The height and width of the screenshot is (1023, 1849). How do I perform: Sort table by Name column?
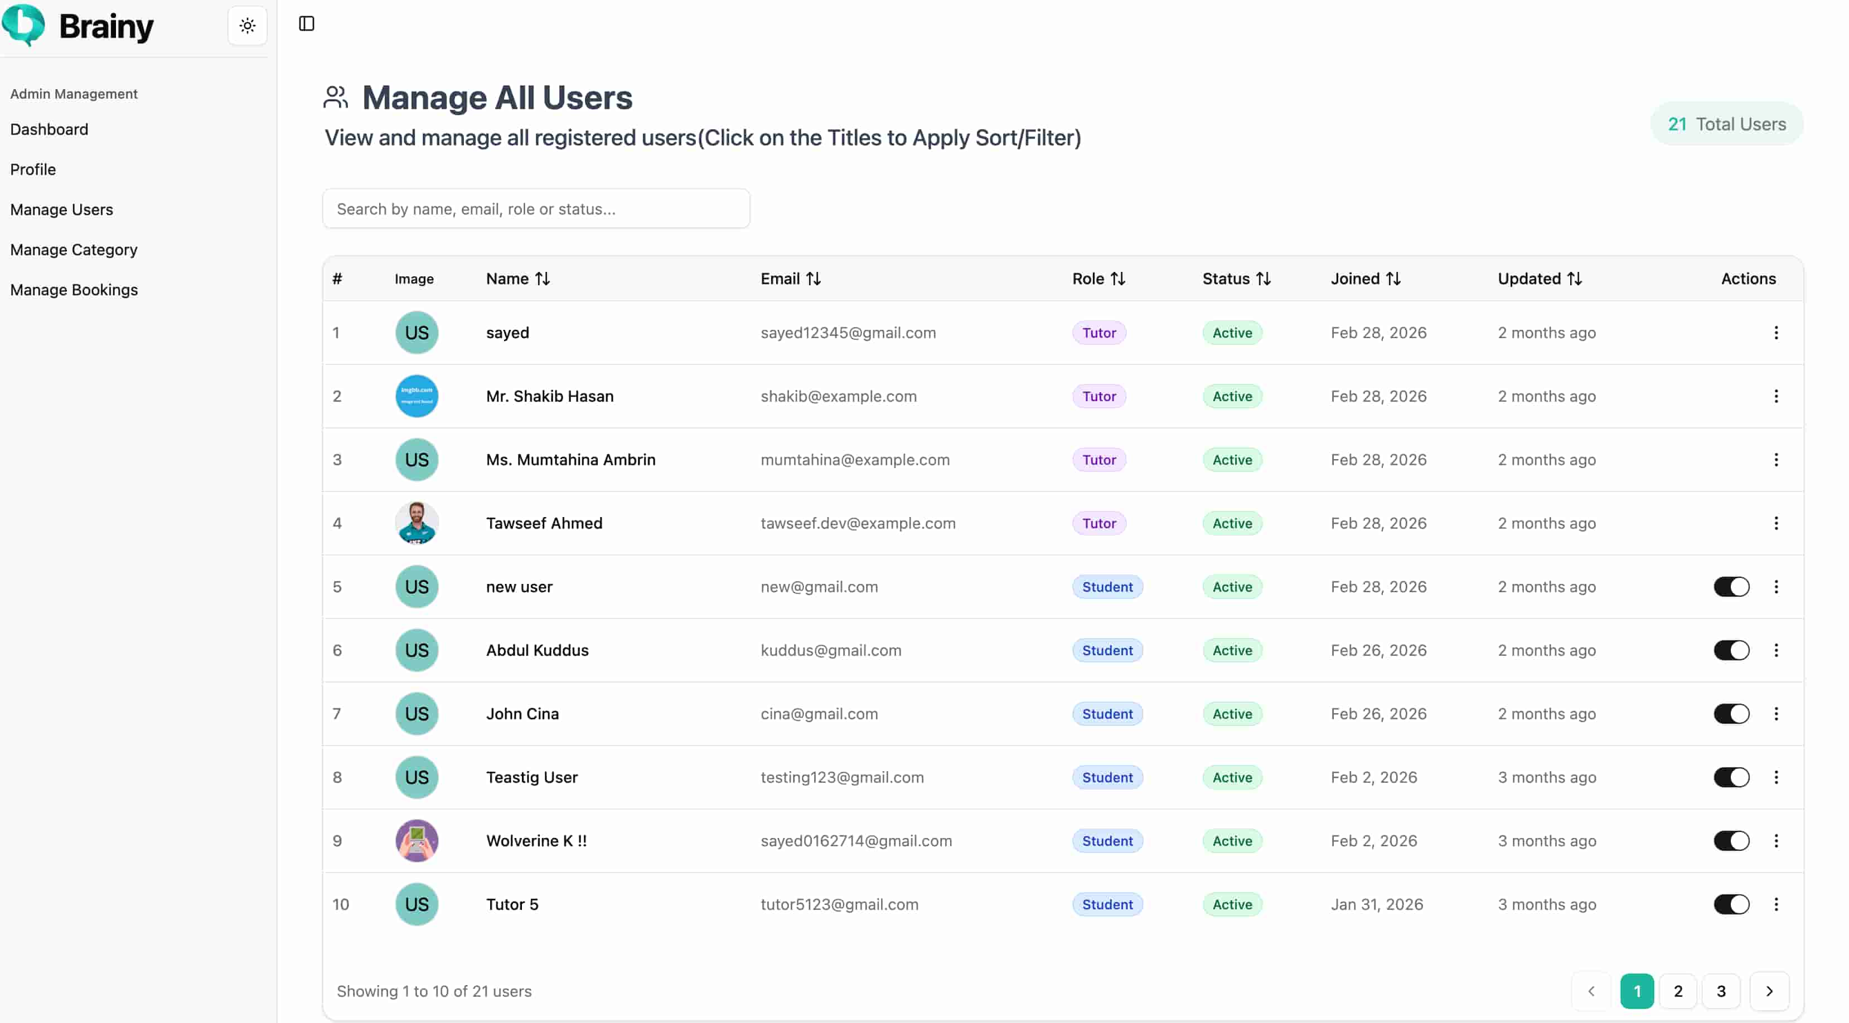(x=518, y=279)
